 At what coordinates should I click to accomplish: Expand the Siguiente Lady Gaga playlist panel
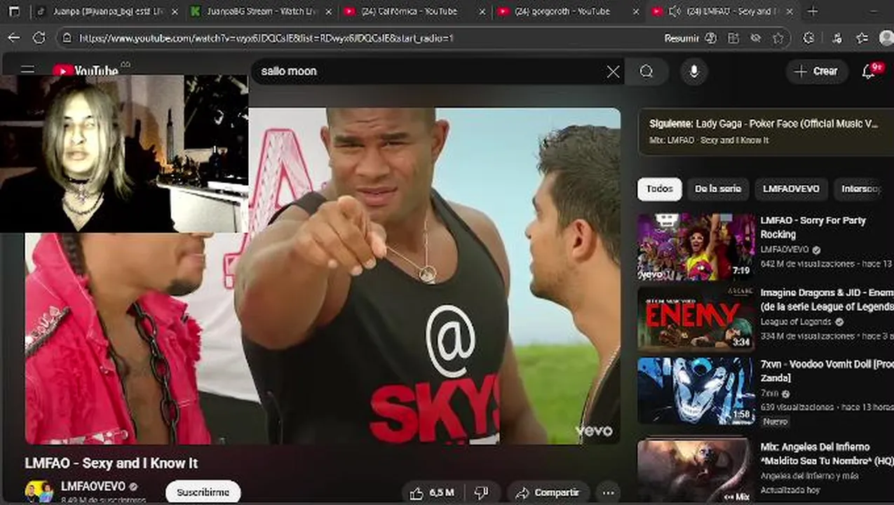(x=766, y=131)
